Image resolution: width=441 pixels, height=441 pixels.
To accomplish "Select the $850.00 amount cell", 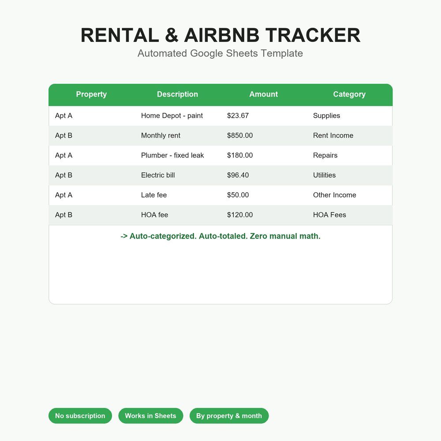I will (x=240, y=135).
